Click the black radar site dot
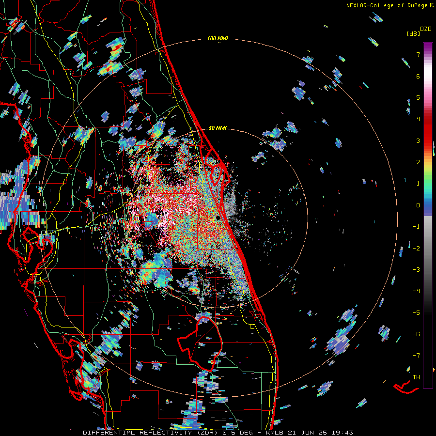Viewport: 436px width, 436px height. click(218, 218)
